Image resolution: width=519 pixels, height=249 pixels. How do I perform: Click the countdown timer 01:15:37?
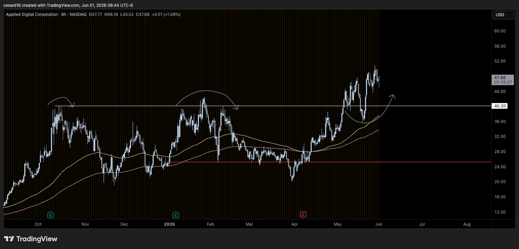[x=503, y=82]
